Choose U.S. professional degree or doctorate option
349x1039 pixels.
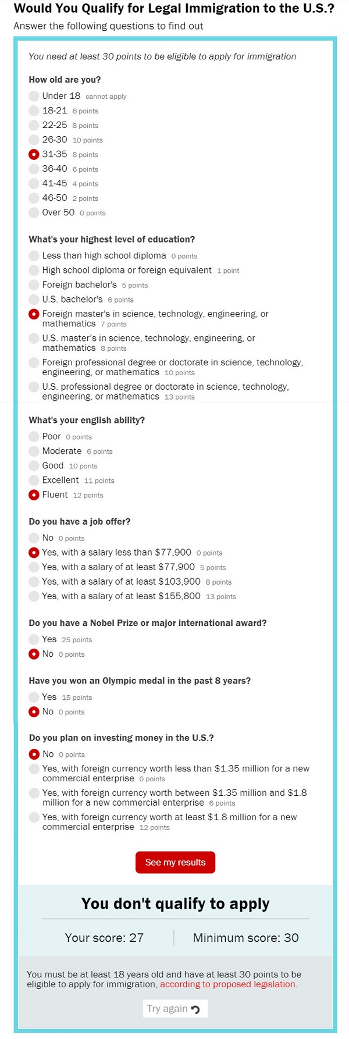pos(34,387)
